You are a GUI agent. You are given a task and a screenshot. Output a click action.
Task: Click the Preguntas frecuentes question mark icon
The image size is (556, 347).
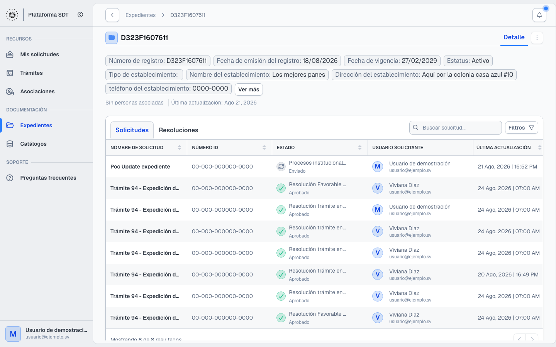(10, 178)
